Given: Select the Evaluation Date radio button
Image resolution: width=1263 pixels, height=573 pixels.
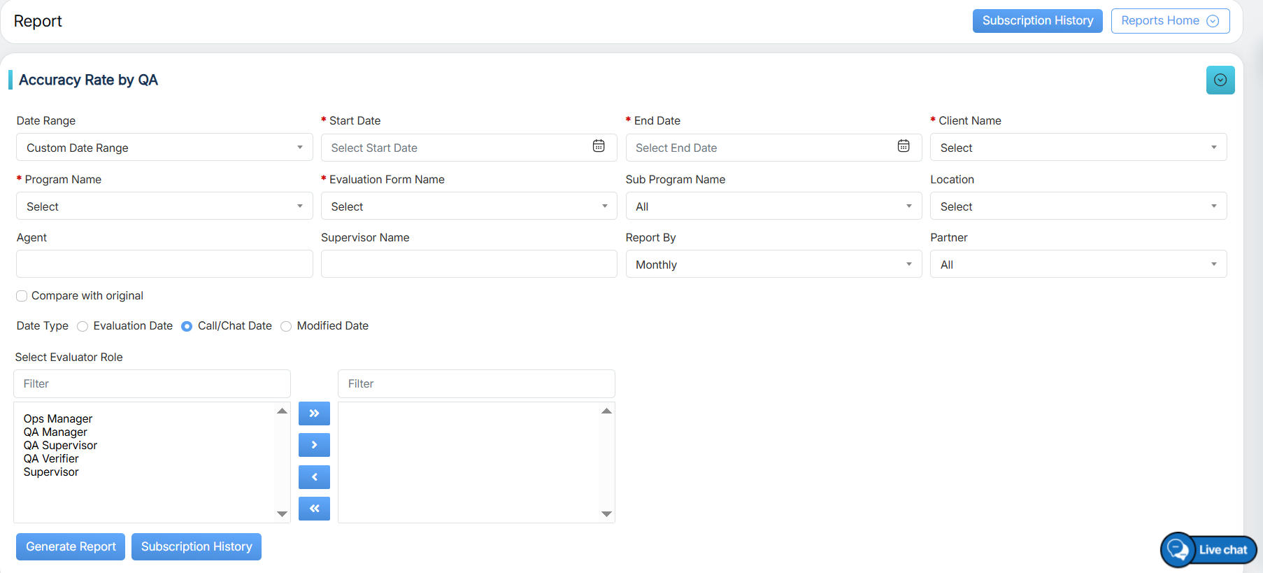Looking at the screenshot, I should click(83, 326).
